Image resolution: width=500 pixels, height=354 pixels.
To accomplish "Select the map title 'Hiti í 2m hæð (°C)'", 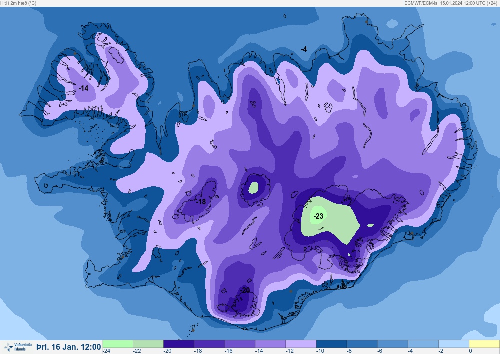I will coord(18,3).
